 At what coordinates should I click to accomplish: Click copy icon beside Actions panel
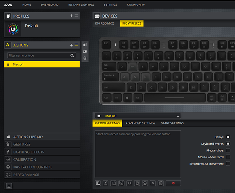[85, 44]
